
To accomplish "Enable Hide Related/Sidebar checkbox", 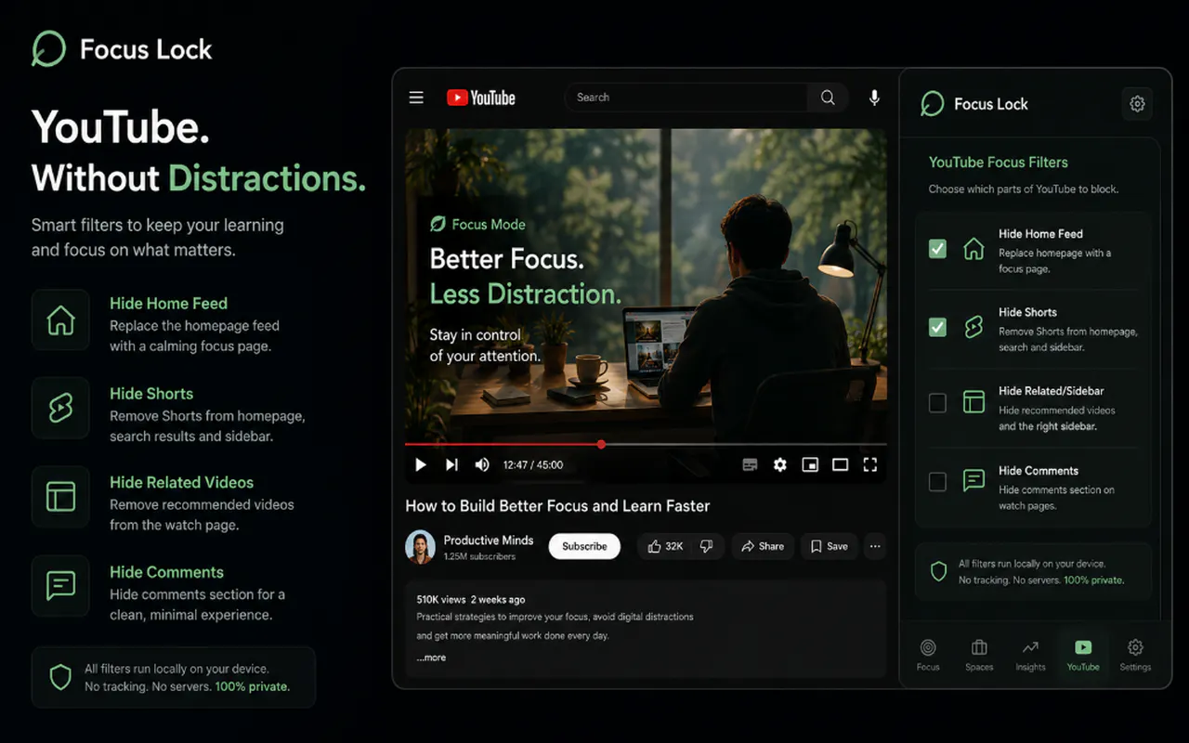I will [x=937, y=402].
